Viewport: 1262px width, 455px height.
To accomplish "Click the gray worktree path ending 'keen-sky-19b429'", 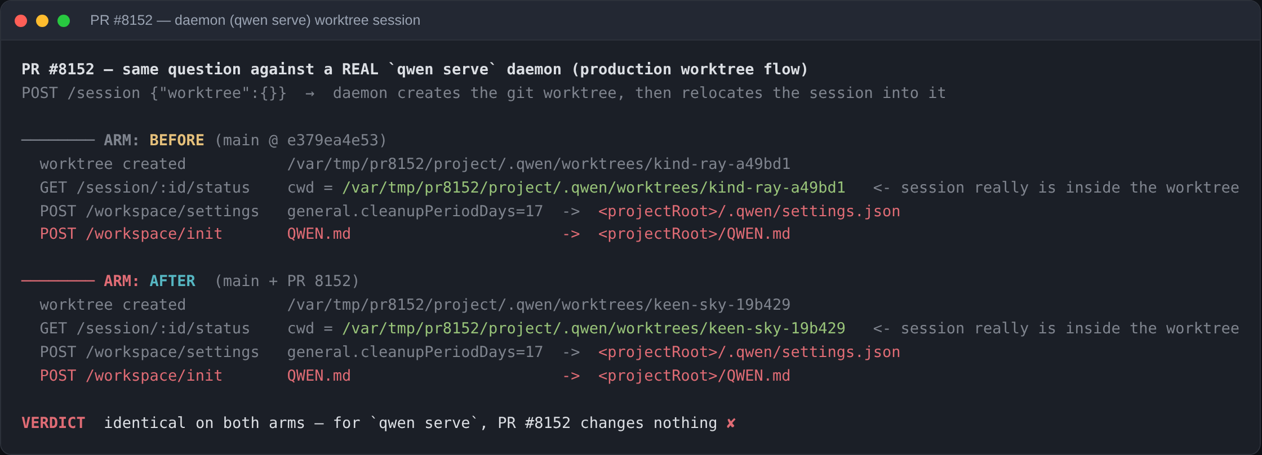I will pyautogui.click(x=539, y=305).
